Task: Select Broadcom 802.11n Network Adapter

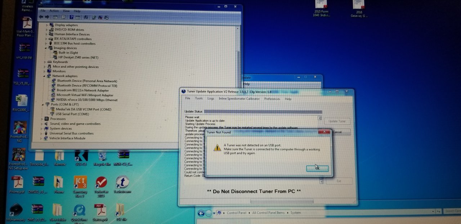Action: click(x=80, y=90)
